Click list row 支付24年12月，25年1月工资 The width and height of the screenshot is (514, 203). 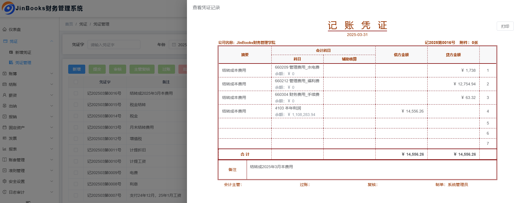pos(155,195)
